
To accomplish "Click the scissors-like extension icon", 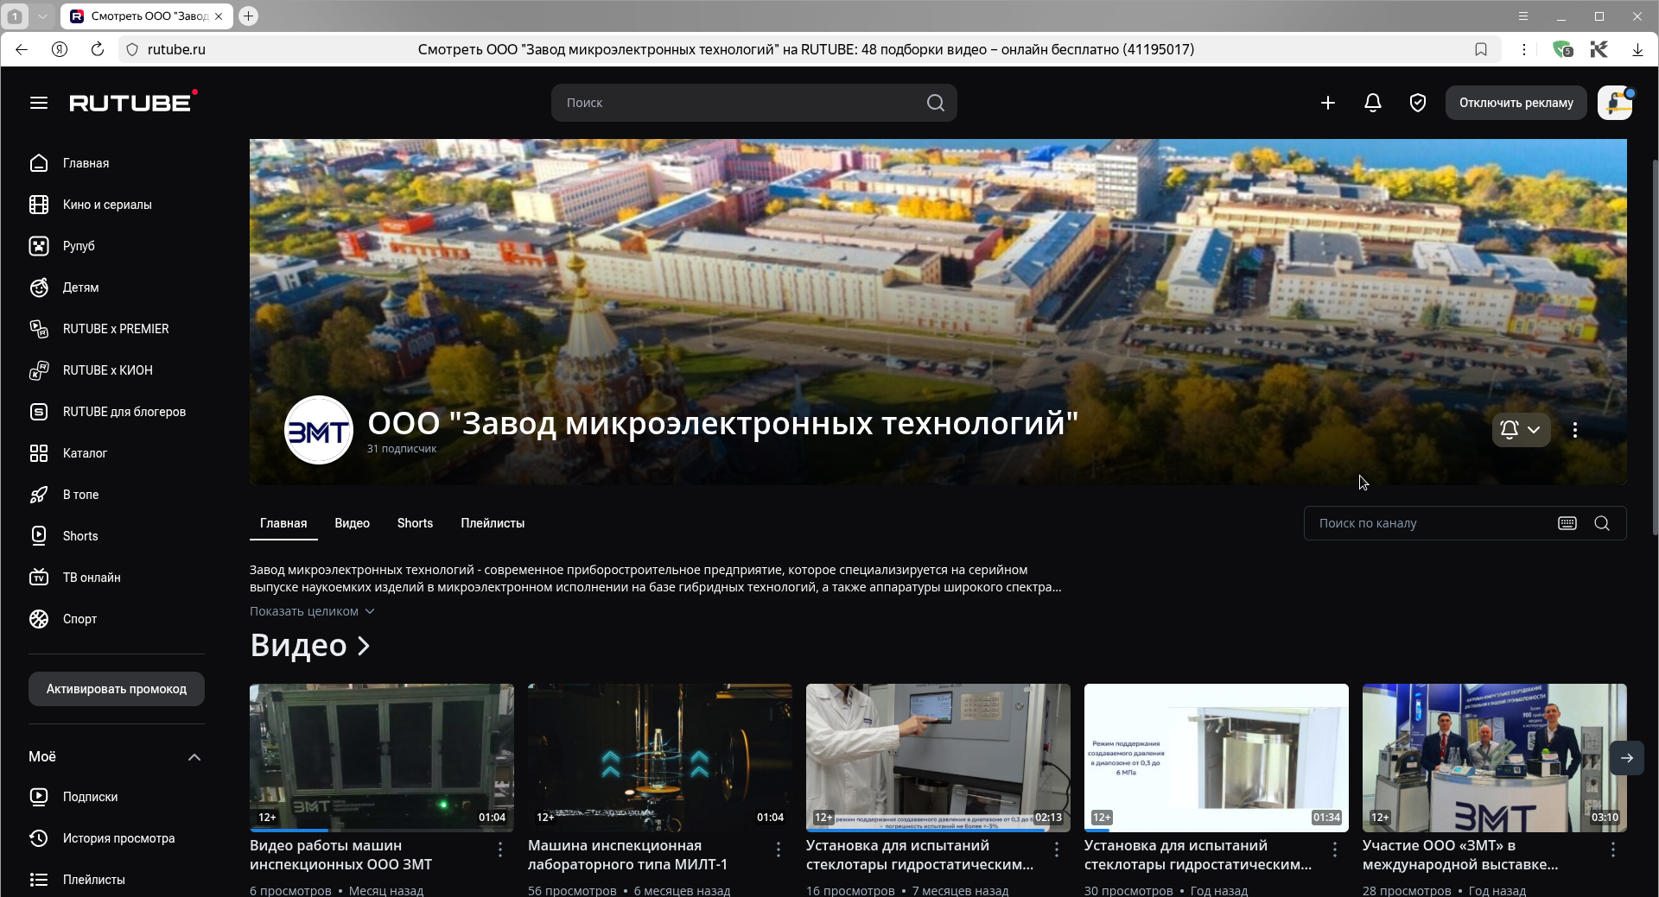I will [1599, 49].
